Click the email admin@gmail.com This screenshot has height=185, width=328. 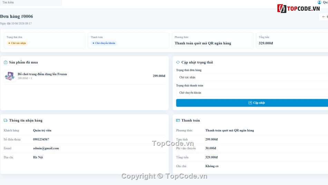pyautogui.click(x=46, y=148)
